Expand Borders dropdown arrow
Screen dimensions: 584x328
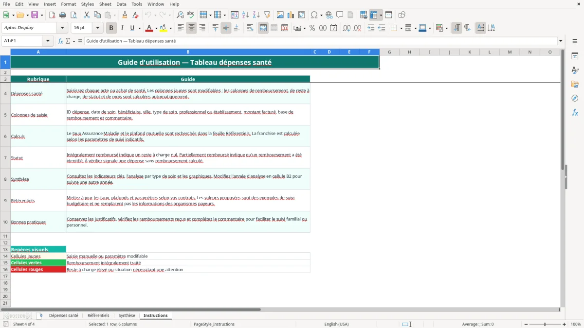(401, 28)
